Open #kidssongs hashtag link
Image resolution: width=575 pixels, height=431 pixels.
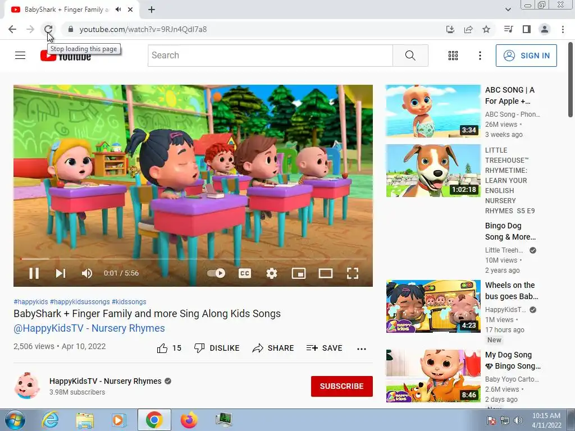tap(129, 301)
